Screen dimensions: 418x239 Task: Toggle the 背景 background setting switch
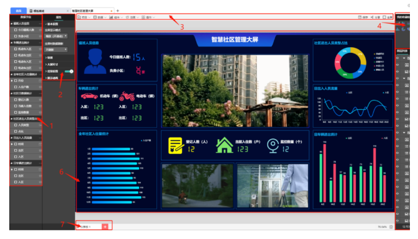69,71
